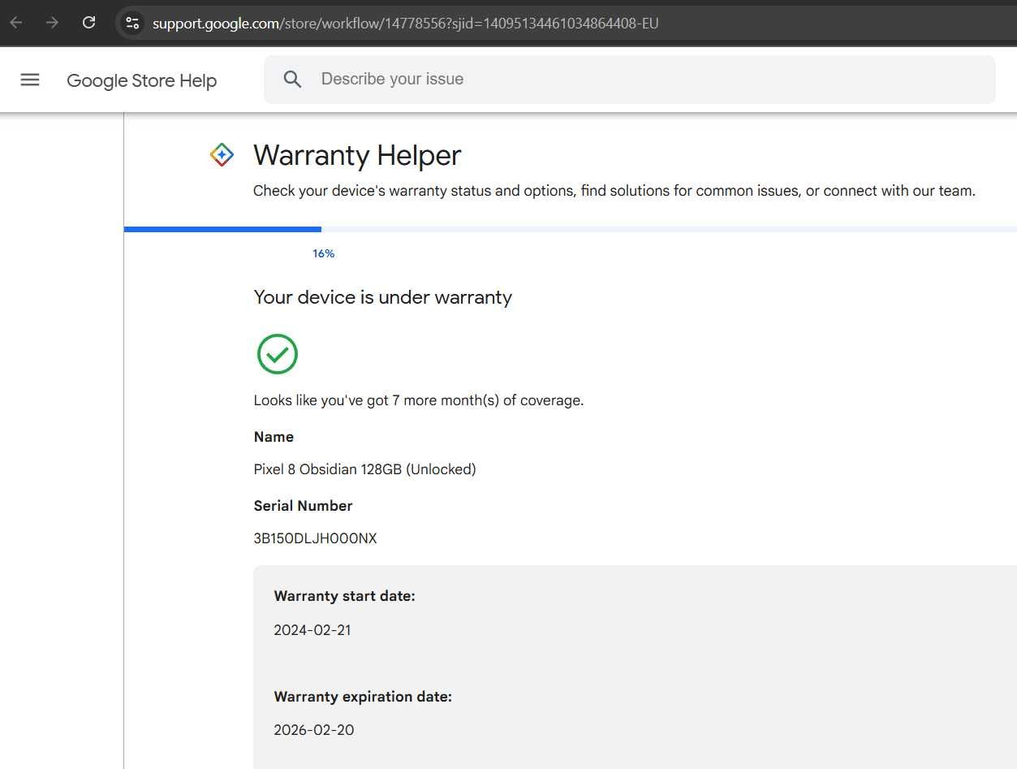Select start date 2024-02-21

(312, 630)
